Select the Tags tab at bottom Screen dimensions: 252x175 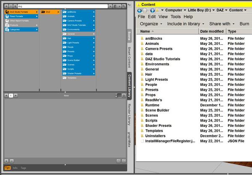pyautogui.click(x=23, y=168)
